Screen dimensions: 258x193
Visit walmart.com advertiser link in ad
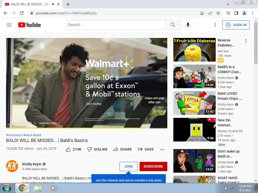[x=49, y=123]
